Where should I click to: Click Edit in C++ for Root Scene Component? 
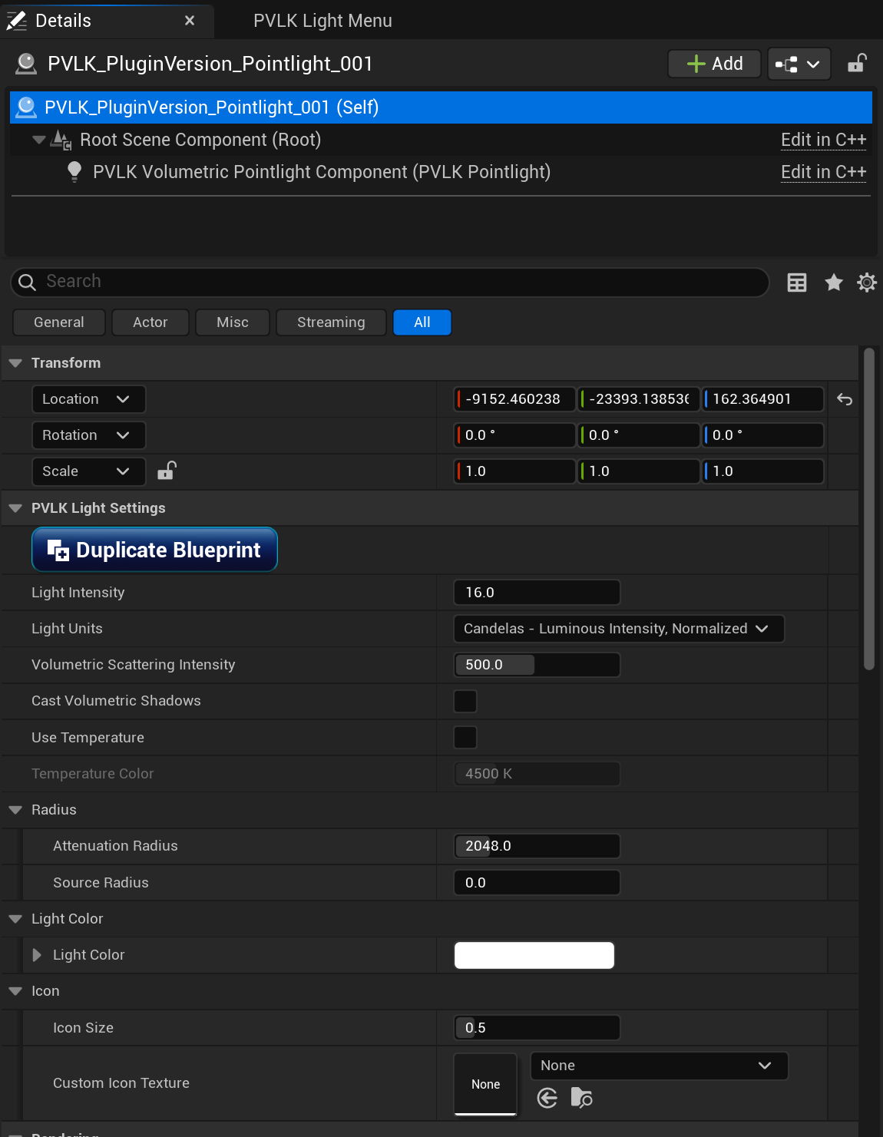point(823,140)
